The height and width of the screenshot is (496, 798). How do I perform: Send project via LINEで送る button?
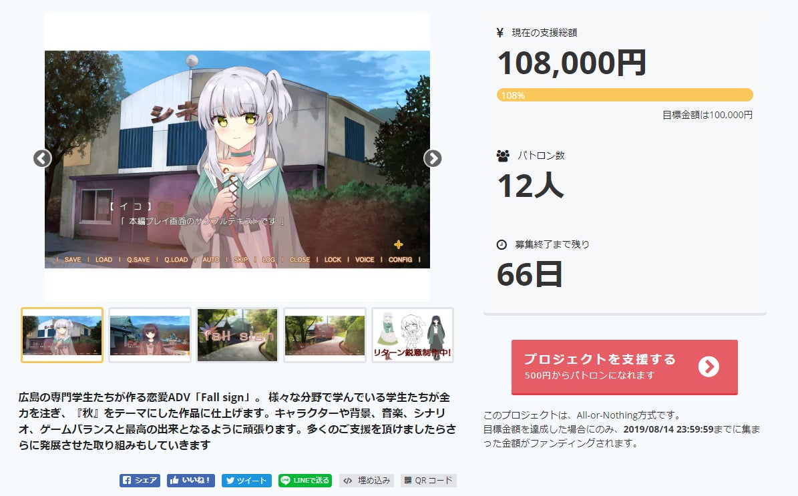[x=305, y=480]
